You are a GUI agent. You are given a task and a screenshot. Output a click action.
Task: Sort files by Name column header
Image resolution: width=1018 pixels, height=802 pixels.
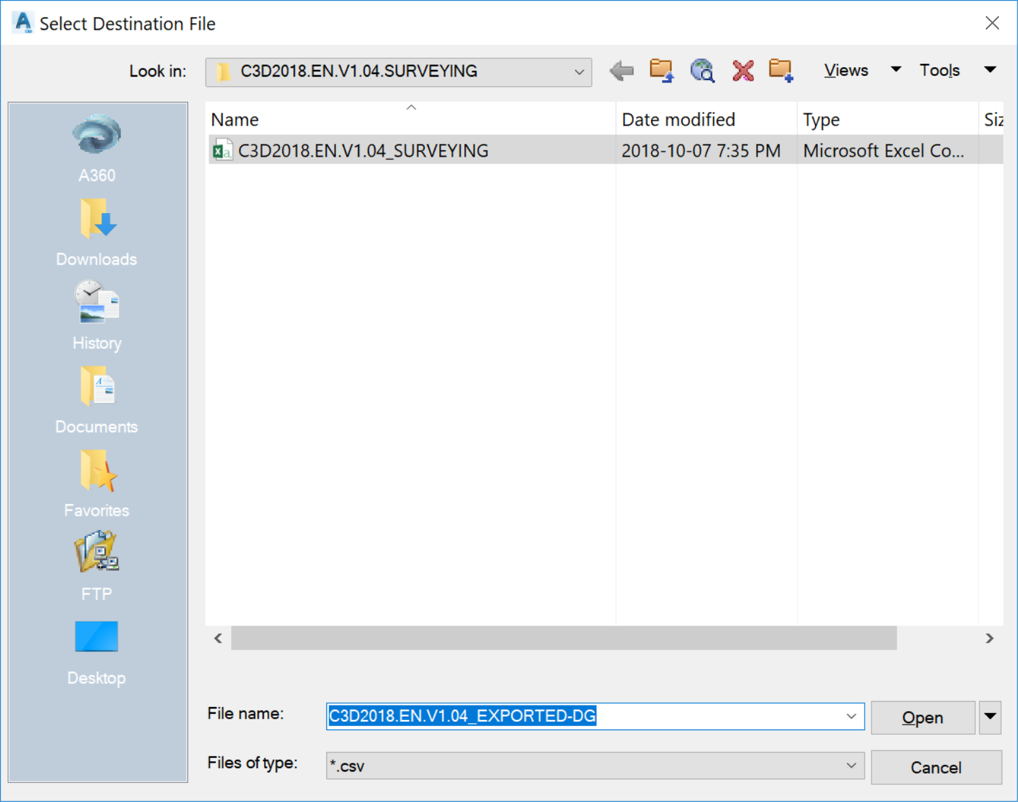411,119
